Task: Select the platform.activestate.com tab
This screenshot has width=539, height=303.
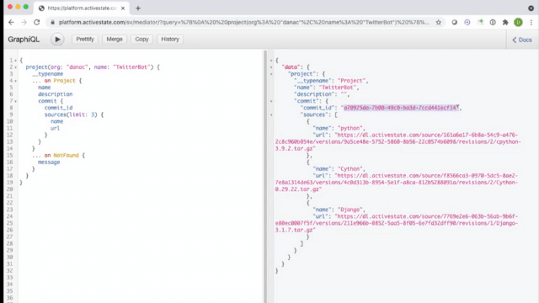Action: [82, 8]
